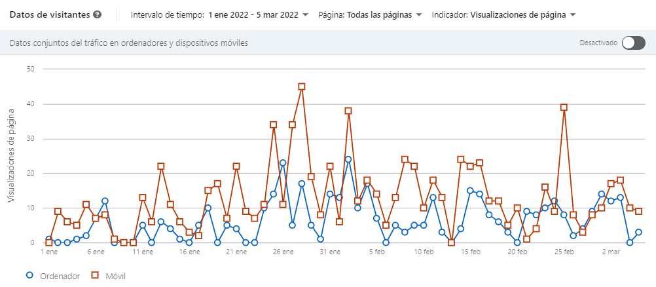Screen dimensions: 656x287
Task: Select the highest Móvil data point marker
Action: (302, 86)
